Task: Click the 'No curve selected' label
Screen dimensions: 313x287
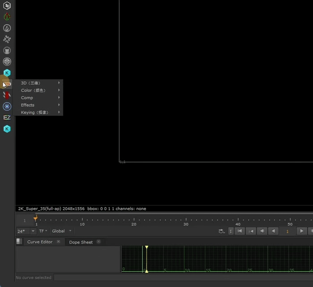Action: coord(34,278)
